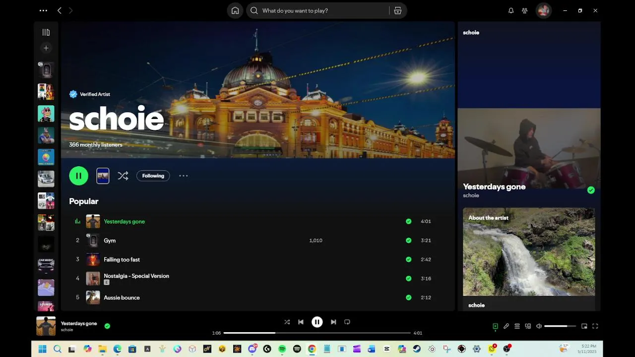Open Google Chrome from the taskbar
The image size is (635, 357).
312,349
